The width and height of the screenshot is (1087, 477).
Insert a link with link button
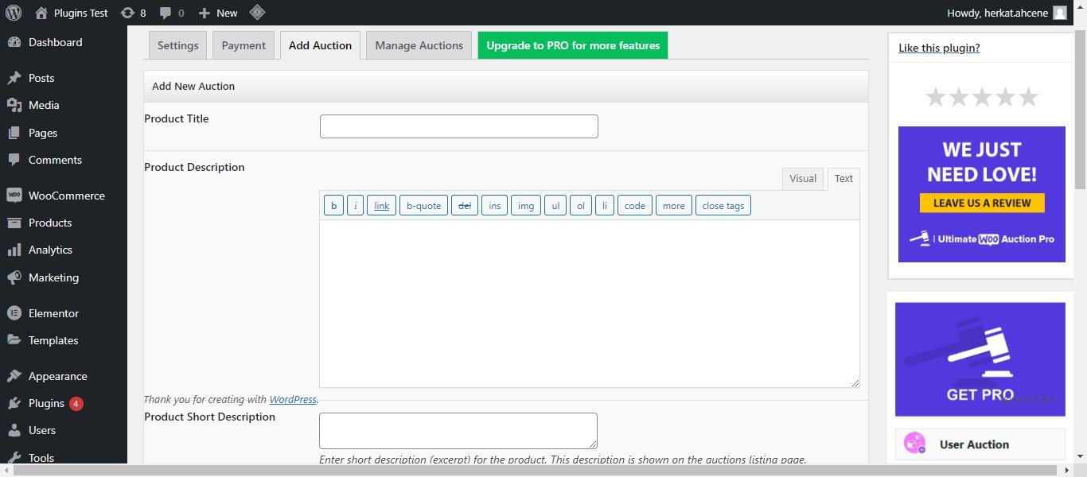coord(382,205)
